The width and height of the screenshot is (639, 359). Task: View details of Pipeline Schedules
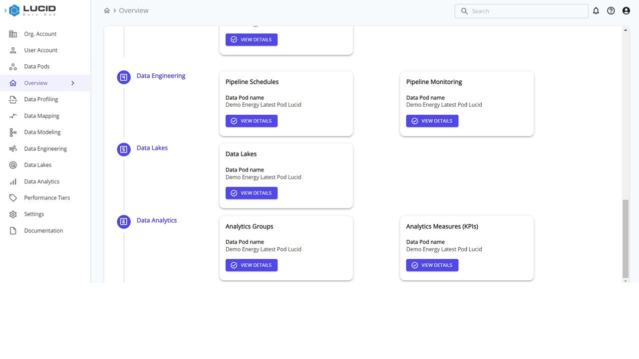click(252, 121)
